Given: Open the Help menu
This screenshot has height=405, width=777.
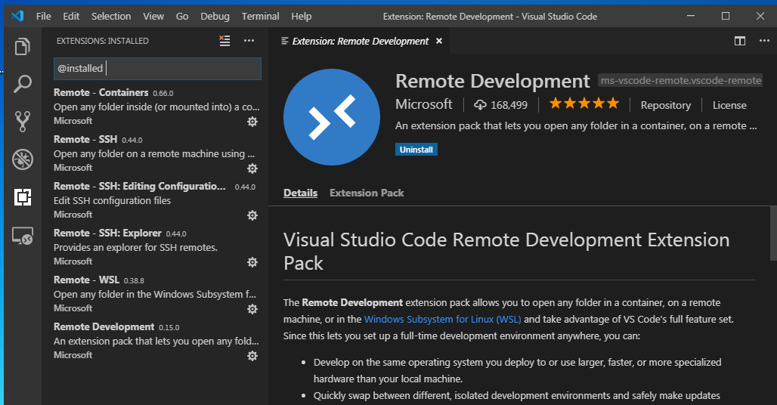Looking at the screenshot, I should point(302,17).
